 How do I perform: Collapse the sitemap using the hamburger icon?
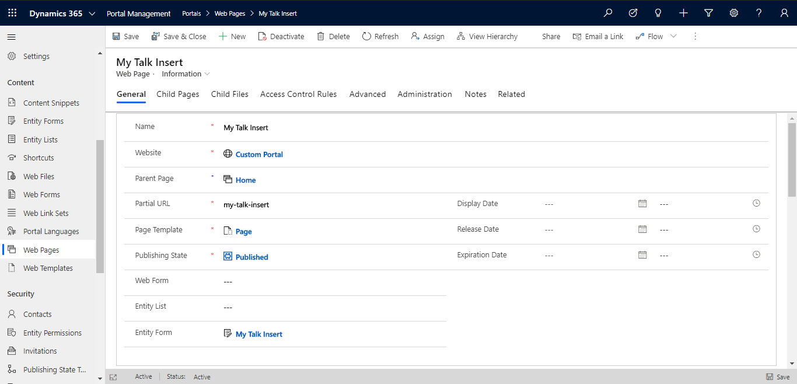(11, 36)
